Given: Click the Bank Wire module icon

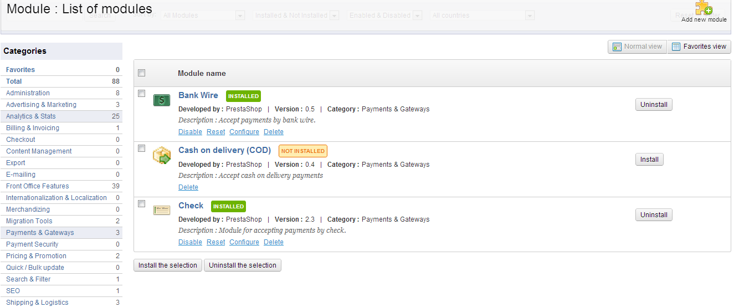Looking at the screenshot, I should pyautogui.click(x=162, y=100).
